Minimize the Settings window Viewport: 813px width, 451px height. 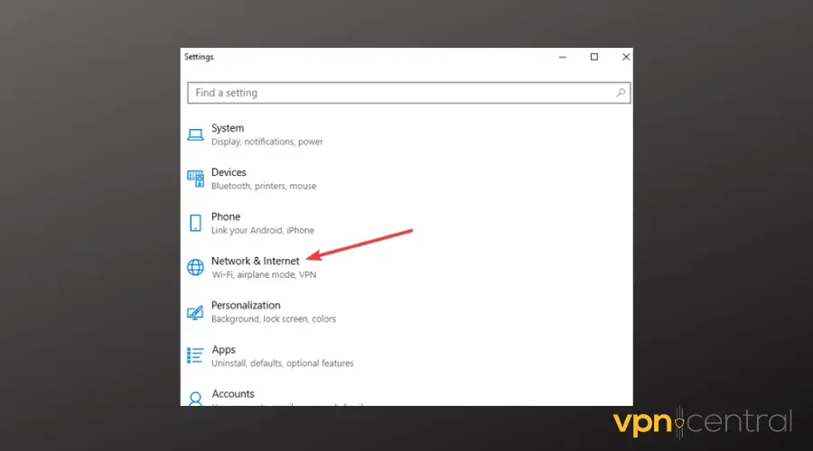(x=562, y=57)
